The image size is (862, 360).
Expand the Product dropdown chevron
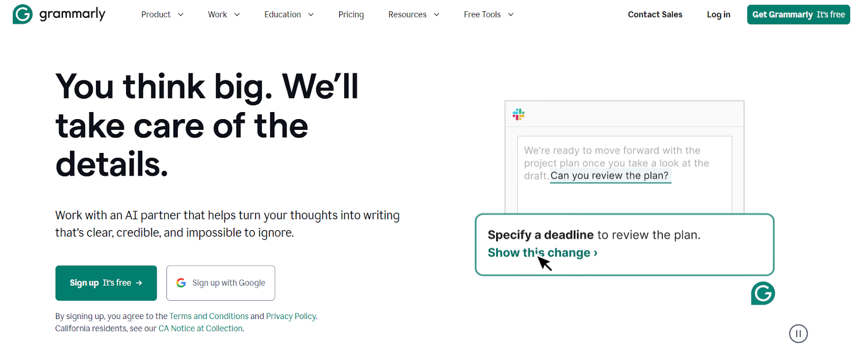click(x=180, y=15)
